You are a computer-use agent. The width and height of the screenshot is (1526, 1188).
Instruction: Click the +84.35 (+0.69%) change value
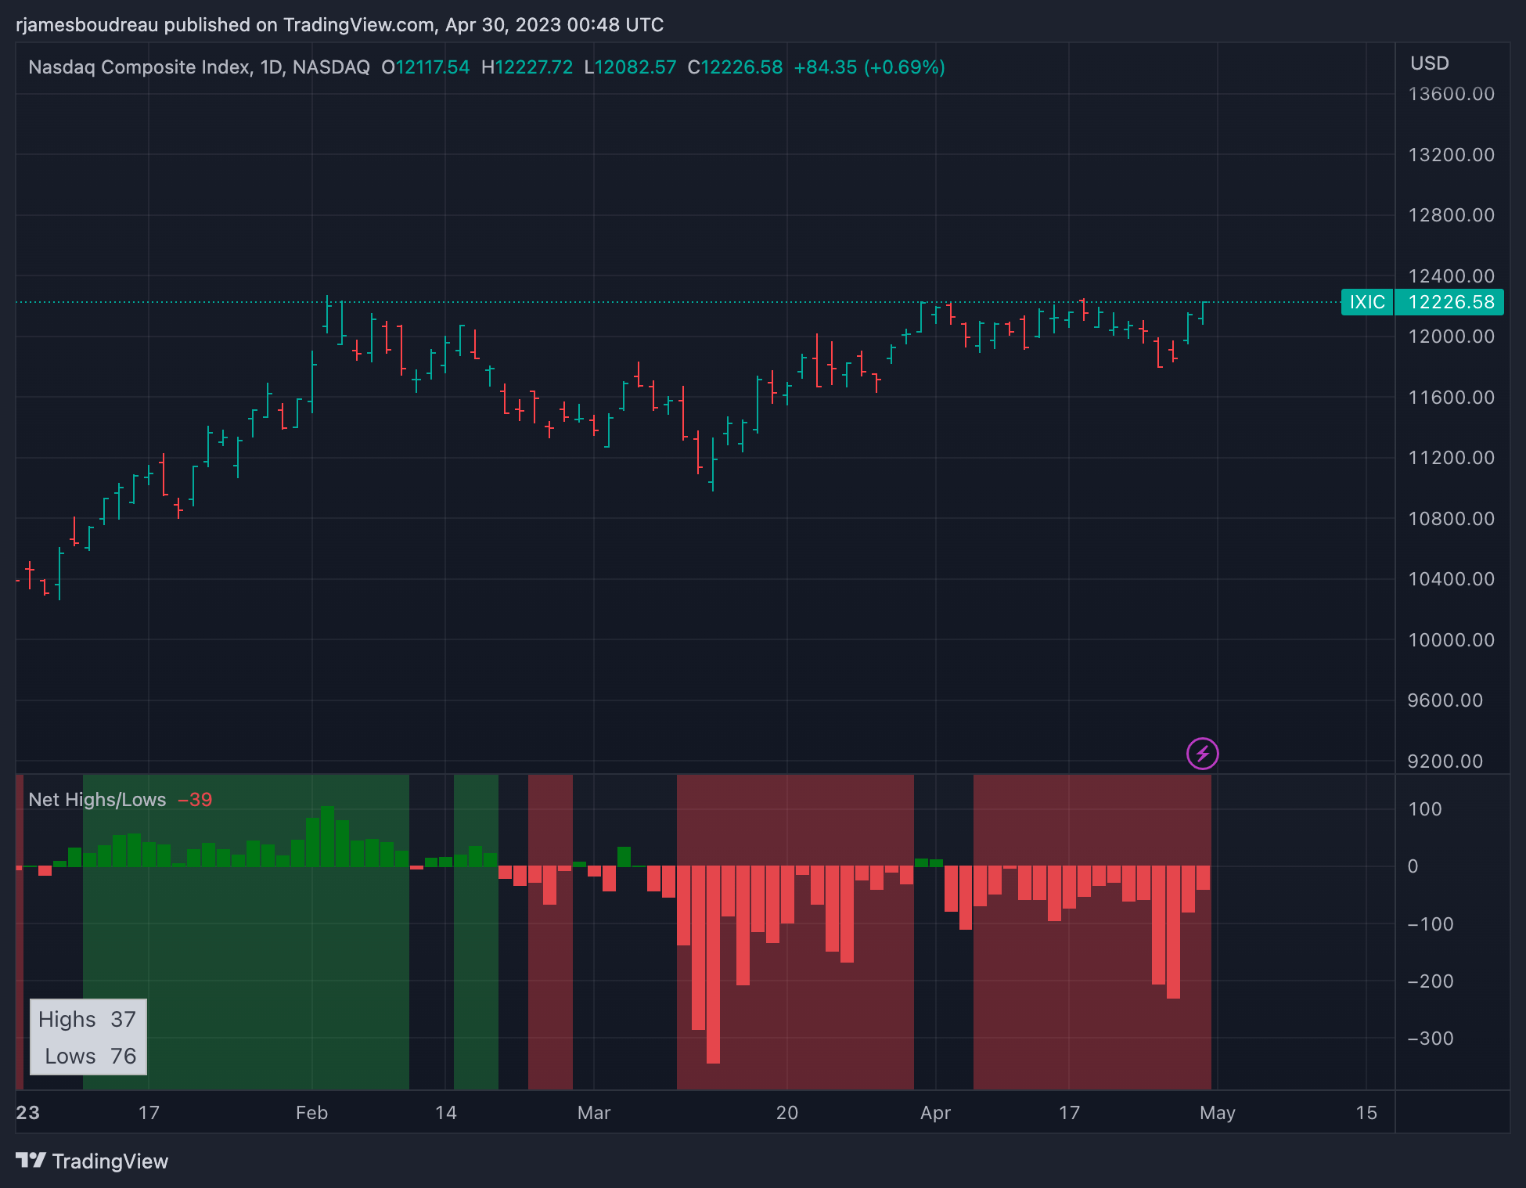[x=869, y=67]
